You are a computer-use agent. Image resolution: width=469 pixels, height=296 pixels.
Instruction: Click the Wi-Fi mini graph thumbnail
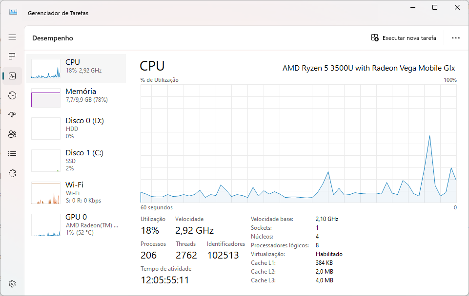pyautogui.click(x=46, y=193)
